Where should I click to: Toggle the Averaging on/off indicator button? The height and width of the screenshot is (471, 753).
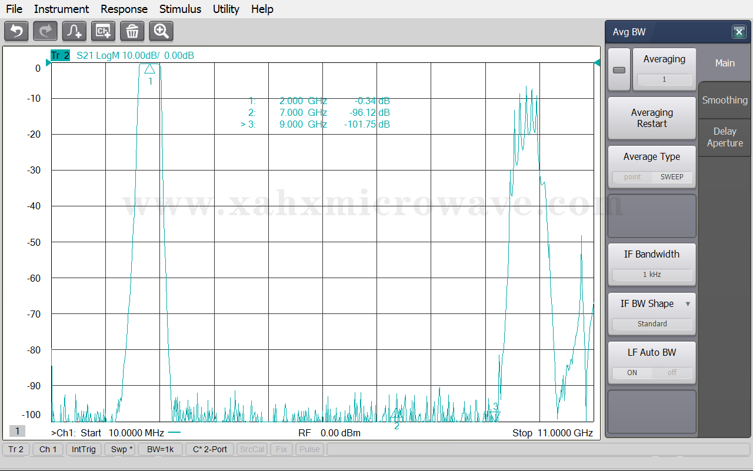point(619,70)
